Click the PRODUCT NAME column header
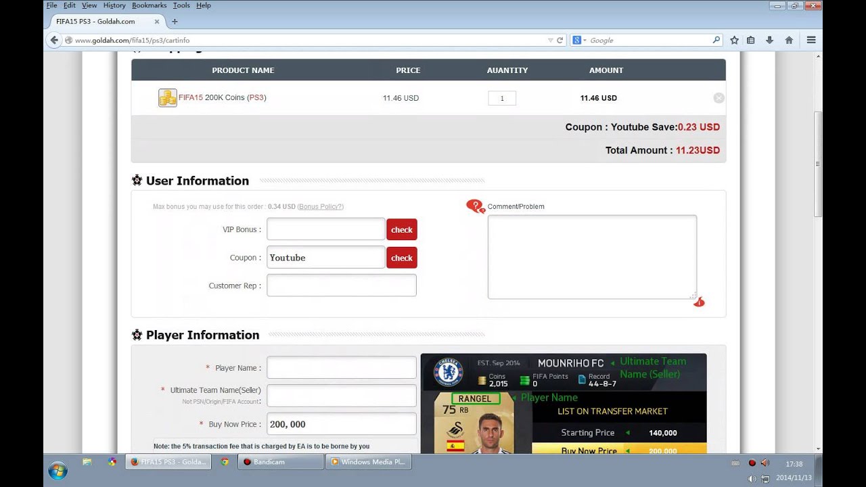Screen dimensions: 866x487 click(x=243, y=70)
